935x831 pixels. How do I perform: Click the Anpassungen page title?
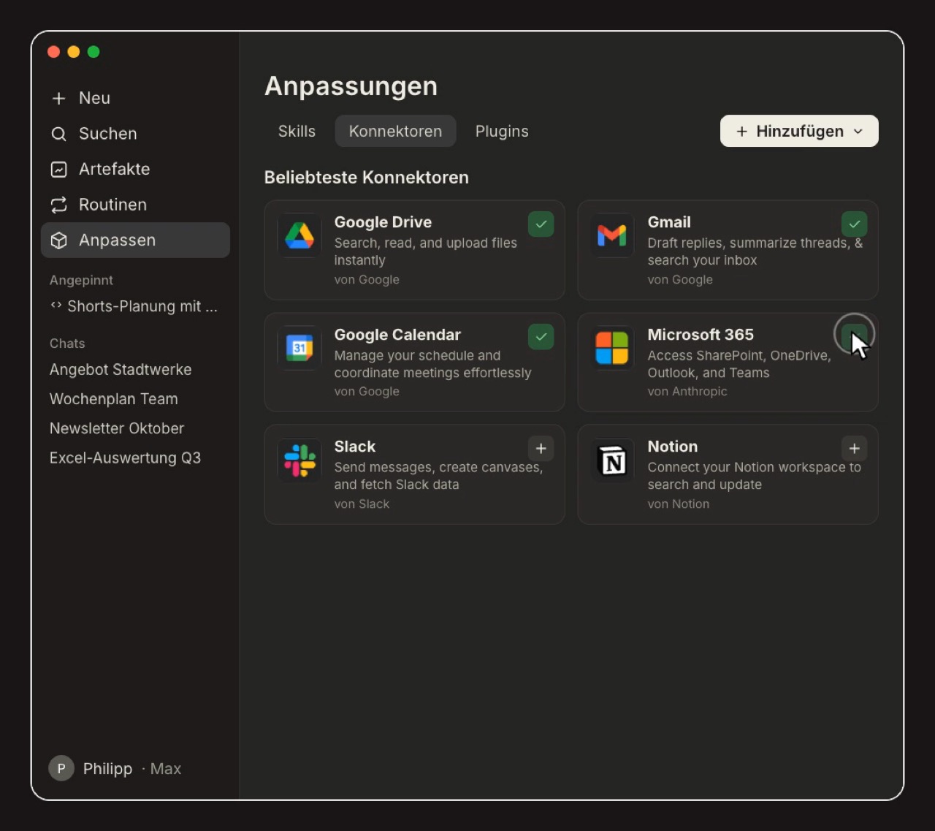[351, 86]
